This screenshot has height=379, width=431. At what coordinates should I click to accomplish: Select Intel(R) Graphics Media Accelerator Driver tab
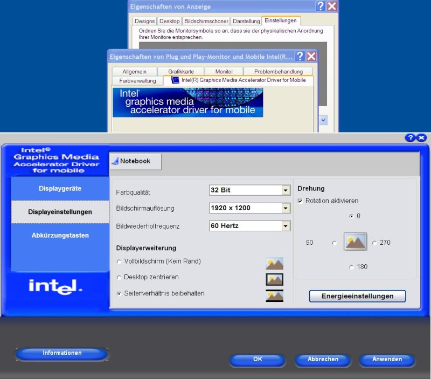coord(238,80)
